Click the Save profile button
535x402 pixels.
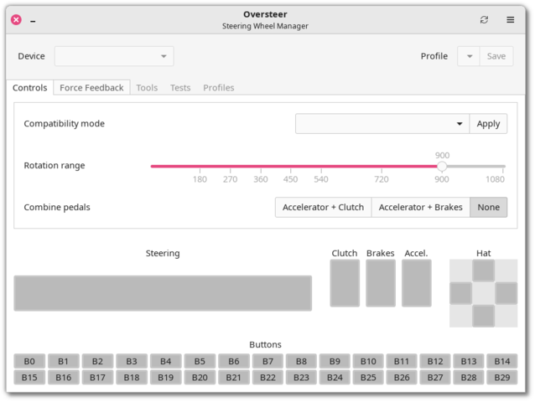496,56
